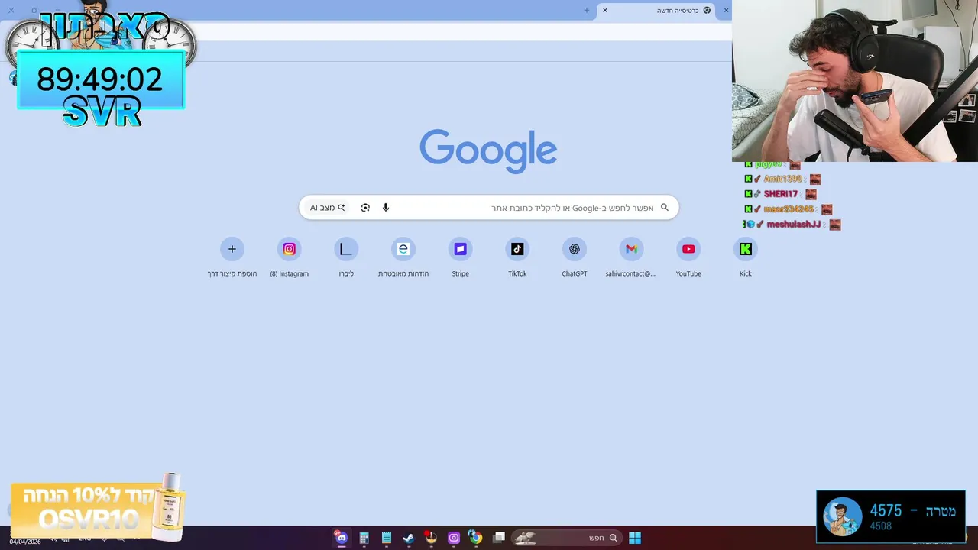Viewport: 978px width, 550px height.
Task: Open the Windows Start menu
Action: 635,538
